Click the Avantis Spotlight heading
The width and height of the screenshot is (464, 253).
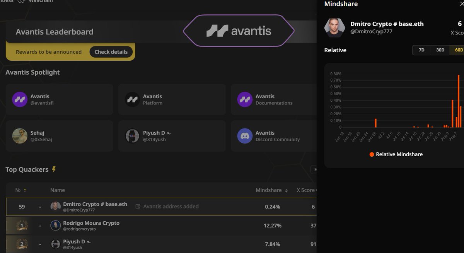pos(33,72)
